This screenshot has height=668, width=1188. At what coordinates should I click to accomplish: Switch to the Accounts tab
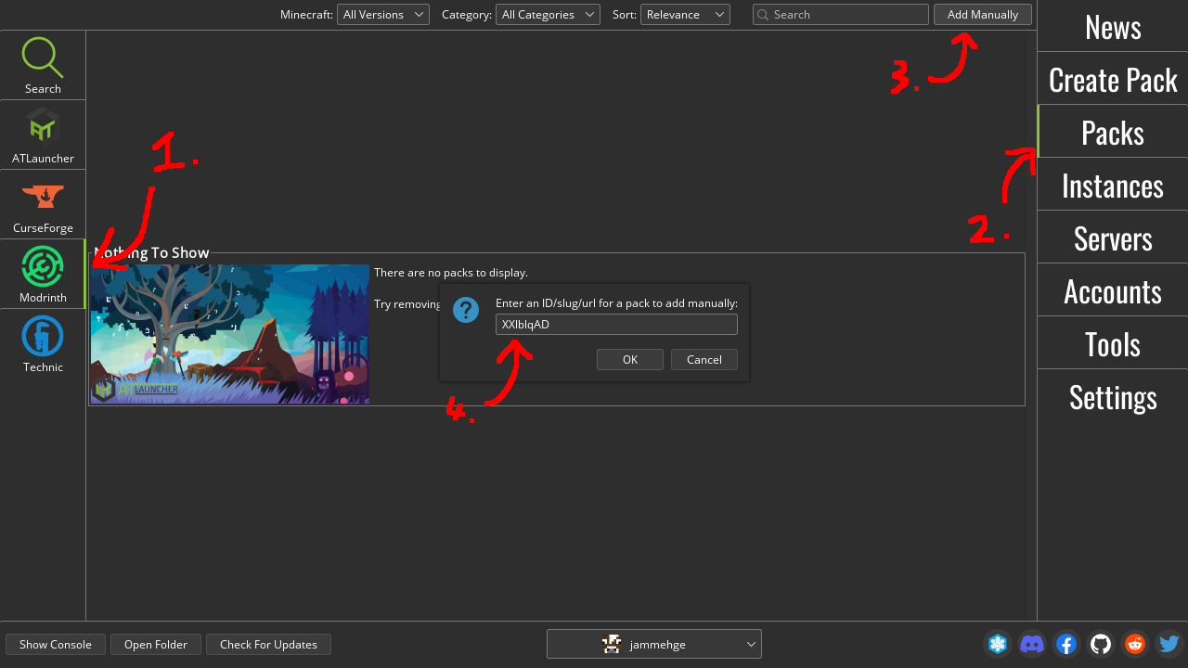click(1112, 290)
